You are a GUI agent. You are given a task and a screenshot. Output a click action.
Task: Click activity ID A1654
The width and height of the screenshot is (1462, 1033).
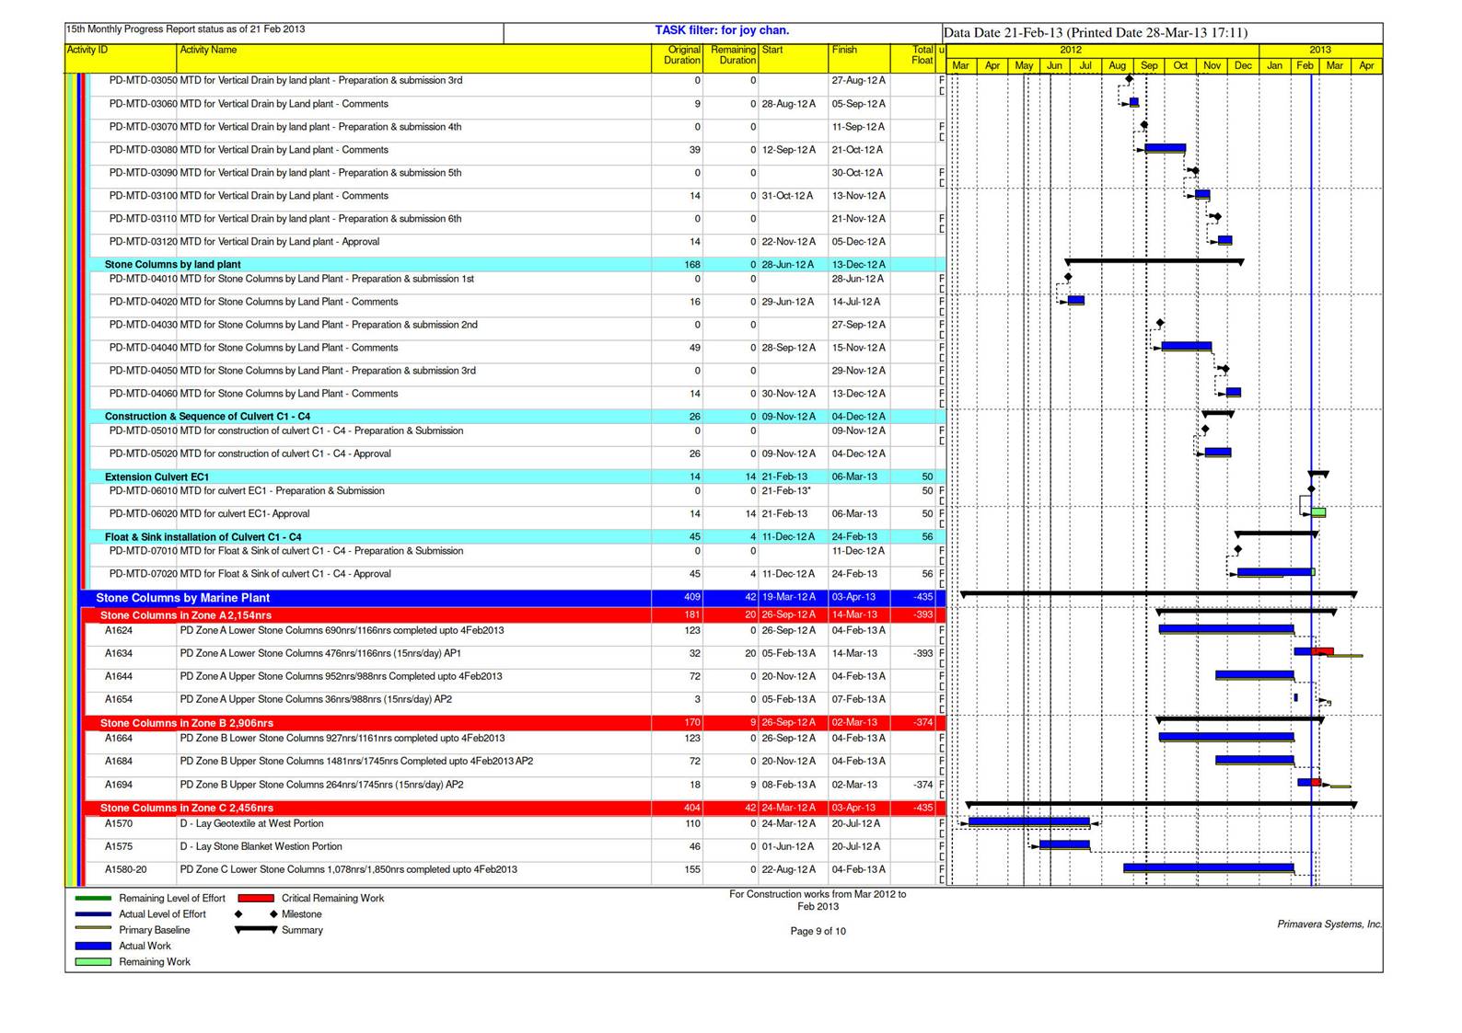point(118,700)
